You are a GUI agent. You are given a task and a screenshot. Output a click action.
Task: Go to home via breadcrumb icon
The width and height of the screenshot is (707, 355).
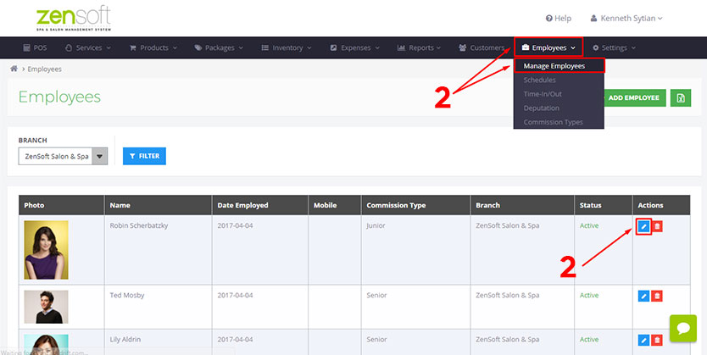point(14,69)
